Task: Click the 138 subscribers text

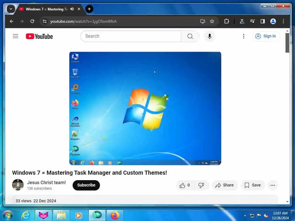Action: (x=39, y=188)
